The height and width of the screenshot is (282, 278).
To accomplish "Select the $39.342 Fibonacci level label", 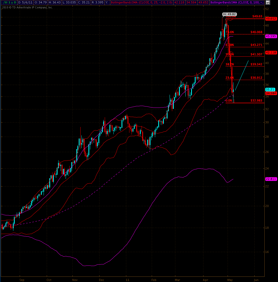I will [256, 64].
